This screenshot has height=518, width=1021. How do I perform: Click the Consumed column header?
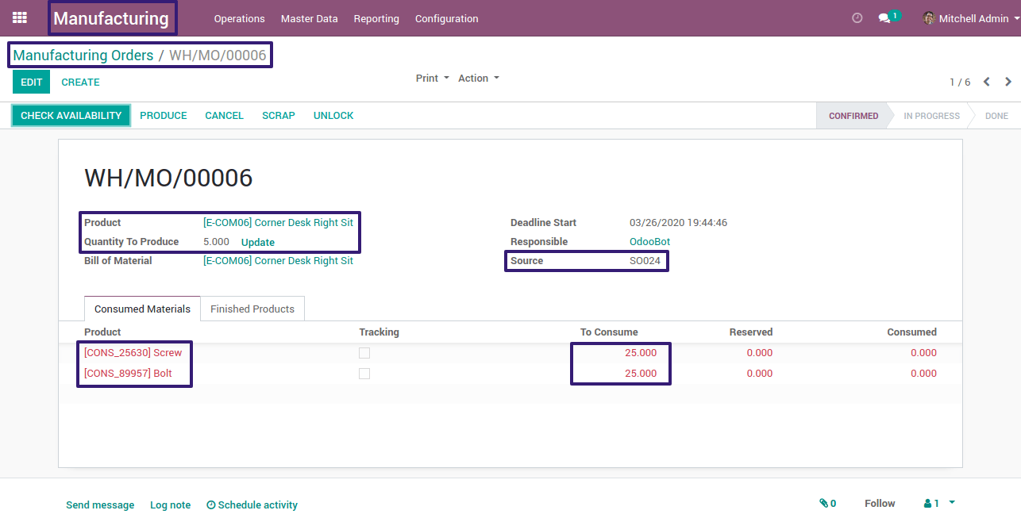click(x=912, y=332)
